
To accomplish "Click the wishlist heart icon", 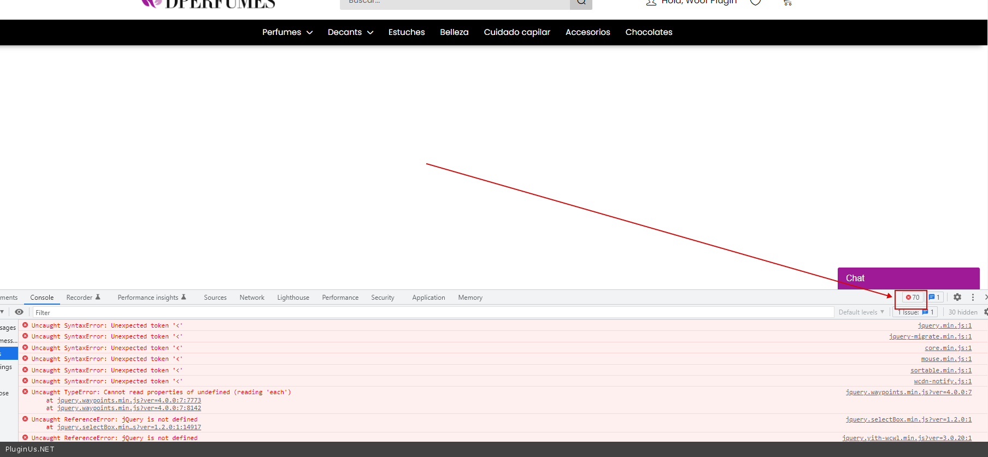I will [756, 3].
